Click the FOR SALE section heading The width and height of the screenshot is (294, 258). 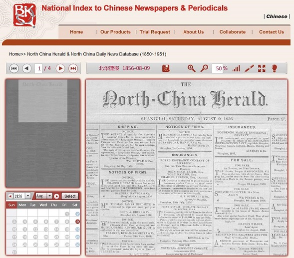coord(242,160)
